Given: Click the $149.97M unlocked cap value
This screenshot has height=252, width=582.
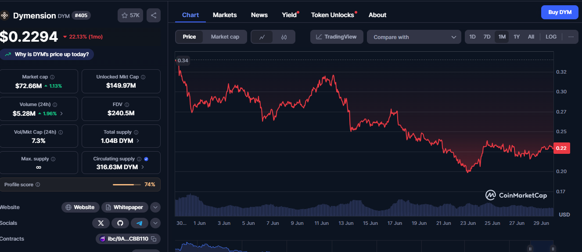Looking at the screenshot, I should (x=121, y=85).
